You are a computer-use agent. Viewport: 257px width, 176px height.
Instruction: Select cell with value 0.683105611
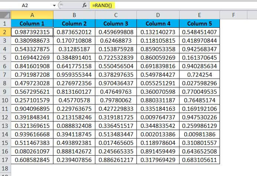tap(200, 160)
